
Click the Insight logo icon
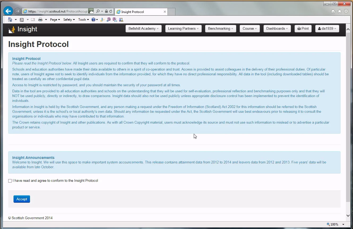coord(11,30)
